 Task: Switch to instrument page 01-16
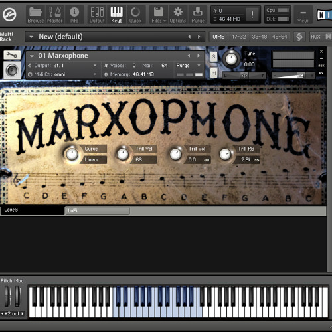tap(218, 37)
